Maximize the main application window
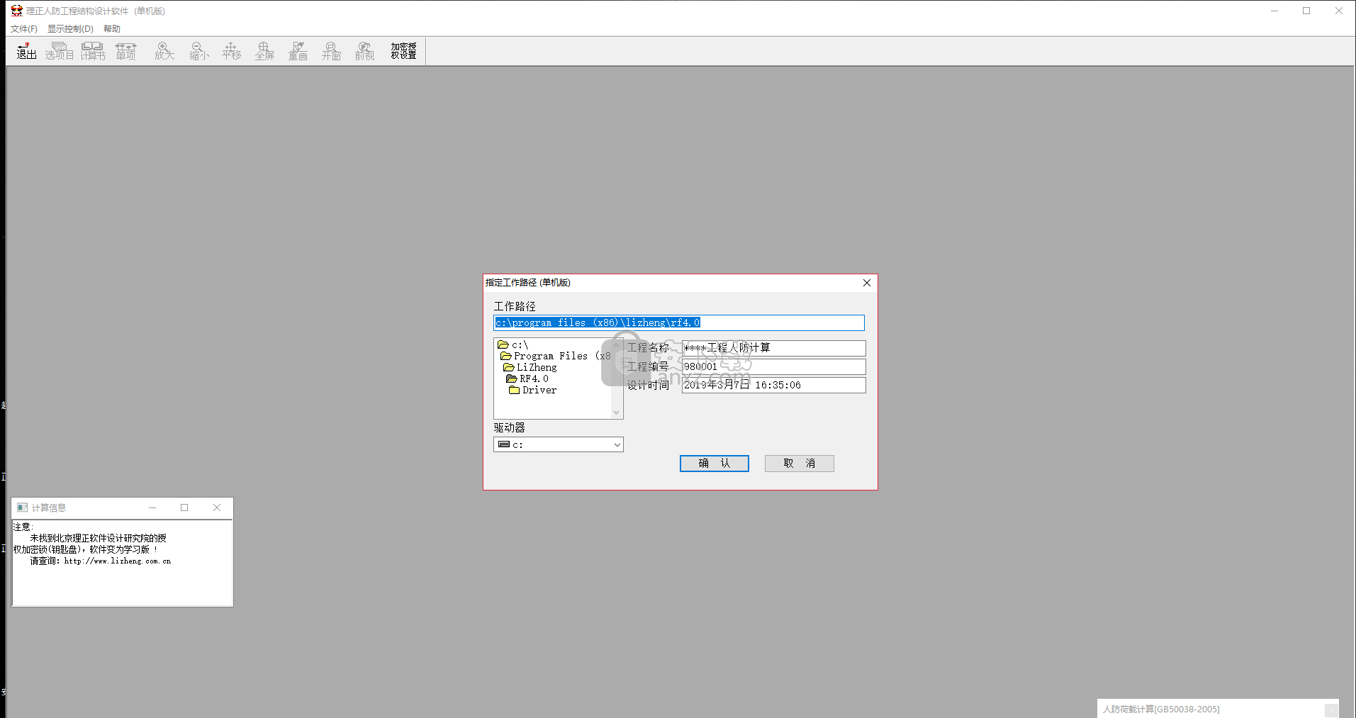The width and height of the screenshot is (1356, 718). click(1306, 11)
